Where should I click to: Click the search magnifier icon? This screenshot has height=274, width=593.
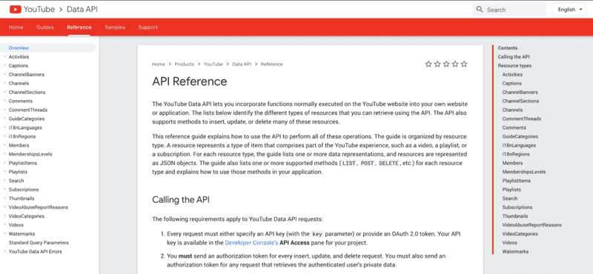pos(480,10)
